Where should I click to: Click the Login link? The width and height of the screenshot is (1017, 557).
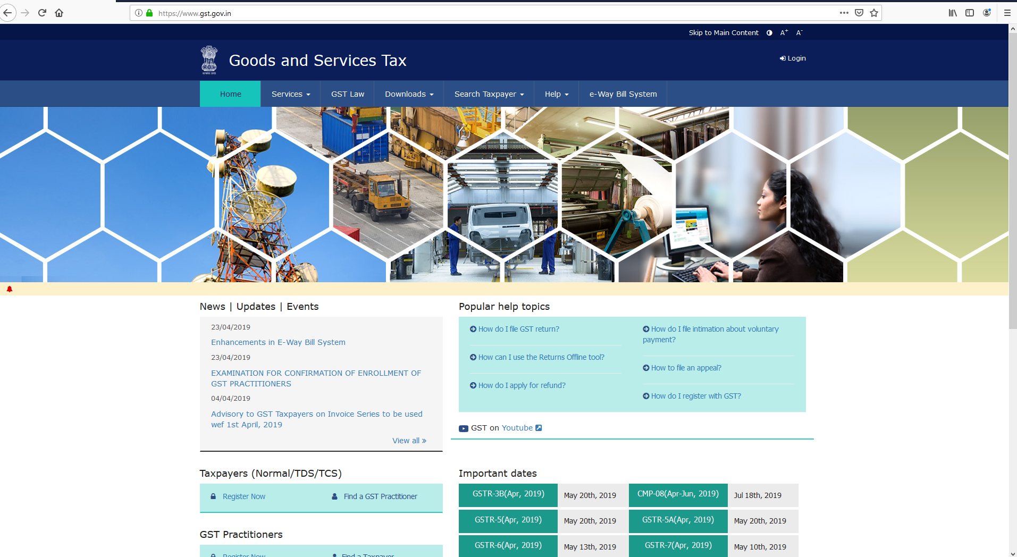[793, 58]
